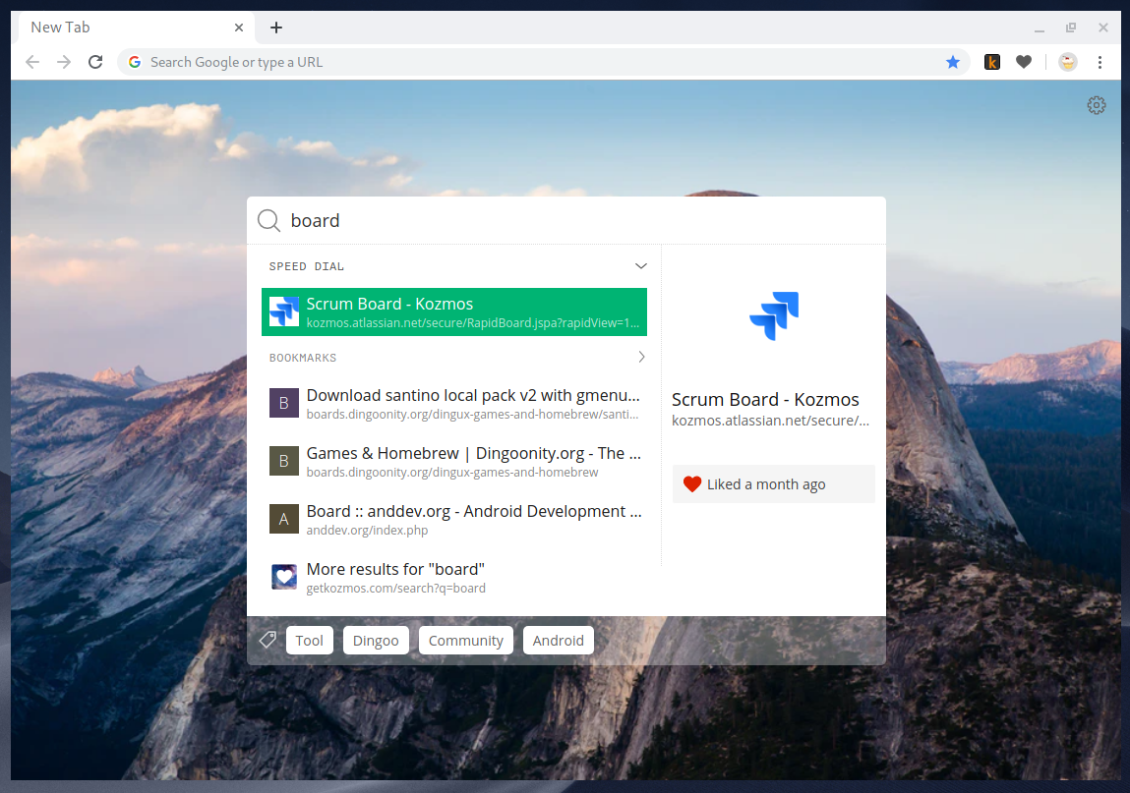Screen dimensions: 1130x793
Task: Open the new tab page settings gear
Action: coord(1097,105)
